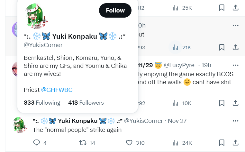This screenshot has height=152, width=245.
Task: Click the hover card profile avatar
Action: pyautogui.click(x=37, y=16)
